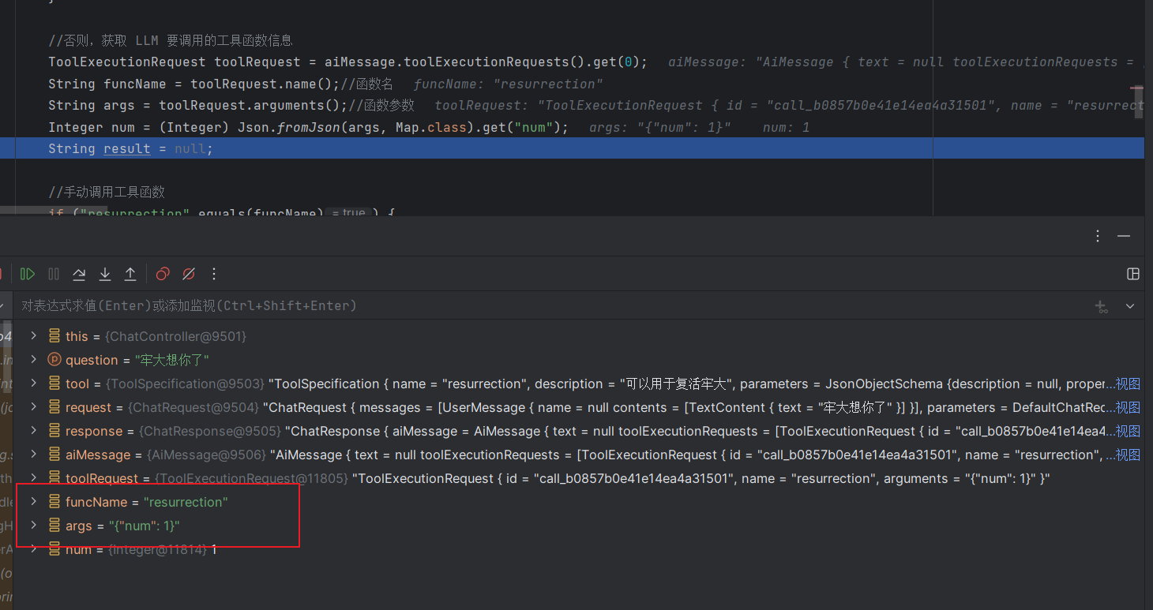Click the debug Layout Settings icon
This screenshot has width=1153, height=610.
1133,274
